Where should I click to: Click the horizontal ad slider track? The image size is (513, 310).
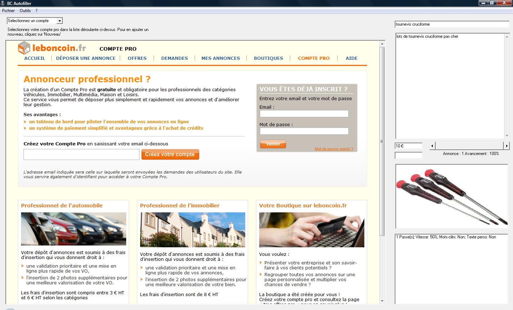click(x=470, y=146)
